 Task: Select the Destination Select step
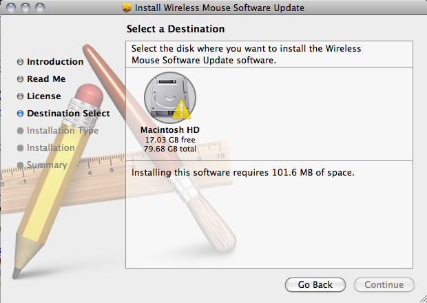[68, 113]
